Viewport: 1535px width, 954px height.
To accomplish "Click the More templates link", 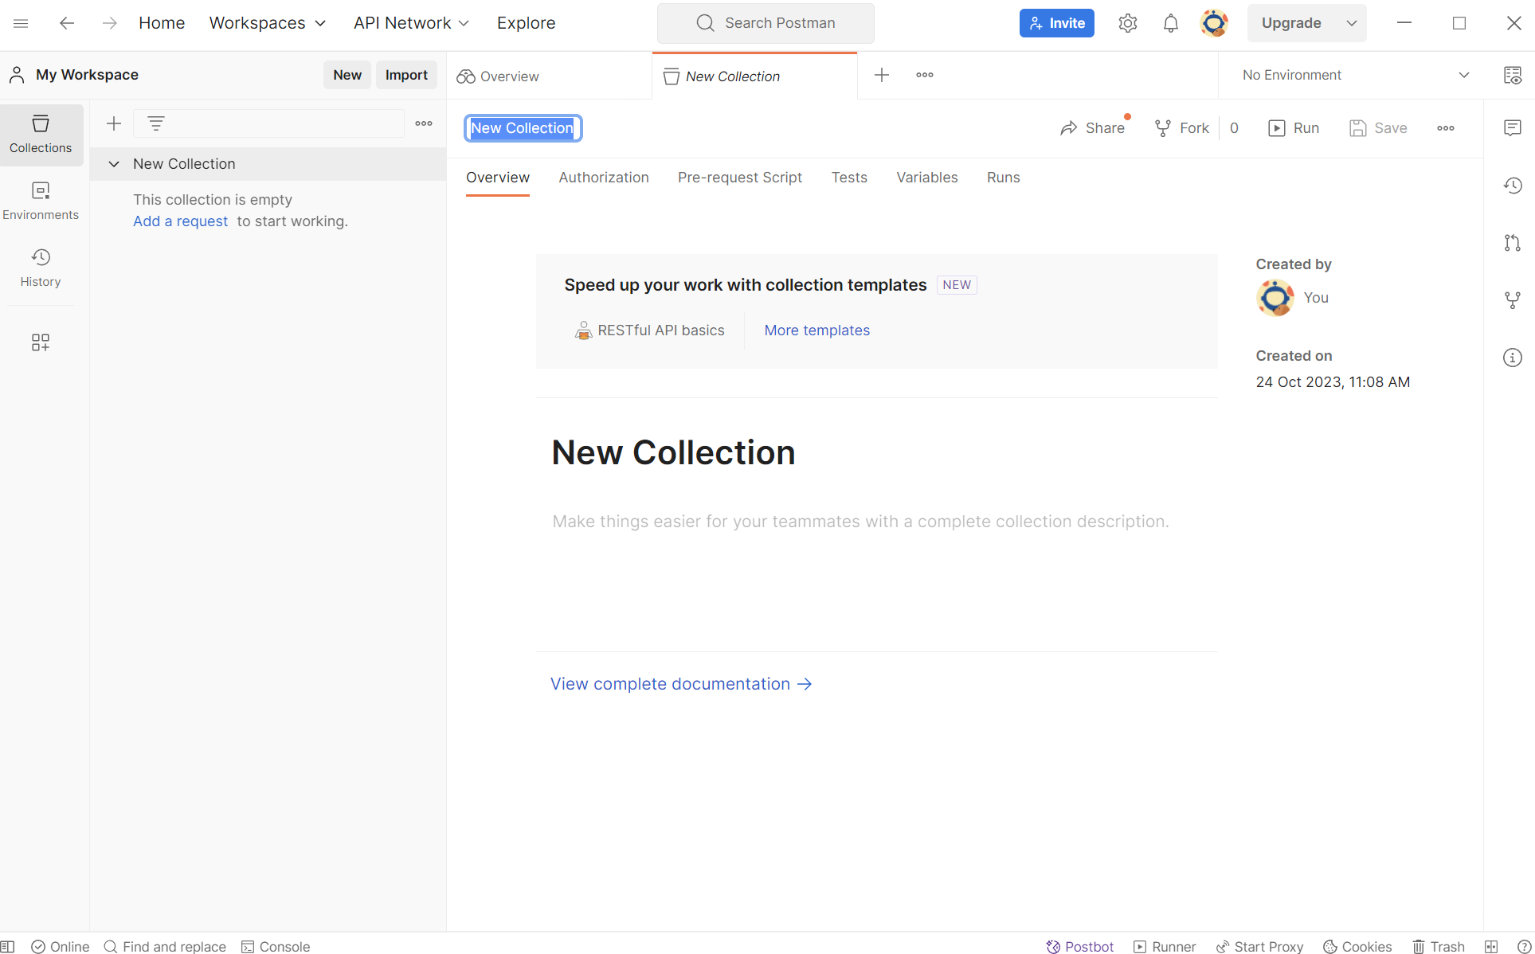I will click(x=816, y=330).
